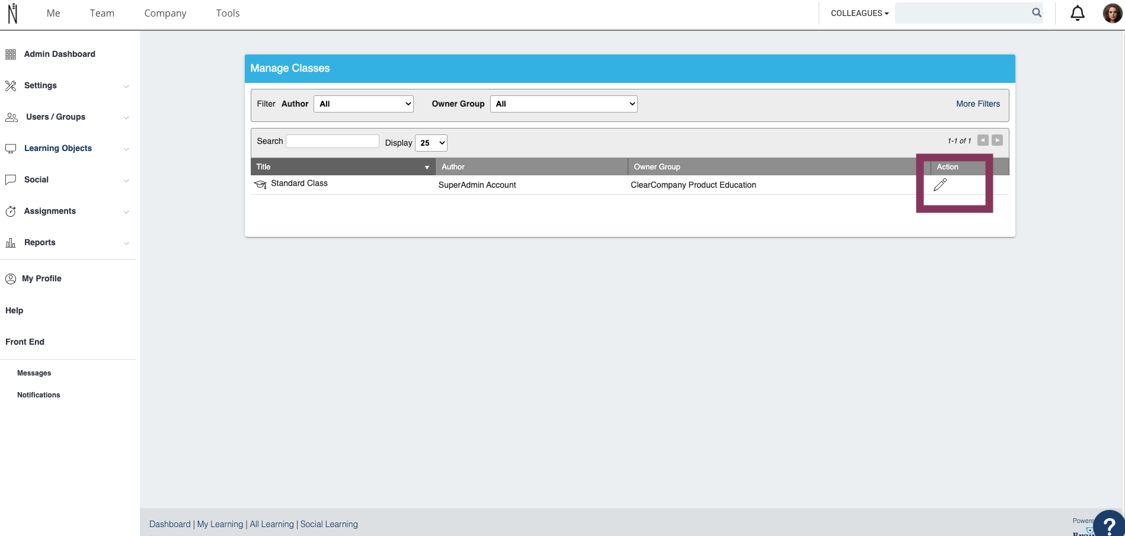The height and width of the screenshot is (536, 1125).
Task: Edit Standard Class with pencil icon
Action: coord(940,185)
